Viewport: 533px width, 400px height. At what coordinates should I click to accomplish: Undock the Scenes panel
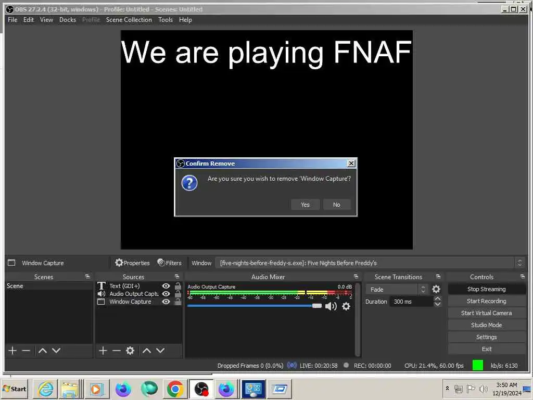click(x=87, y=277)
